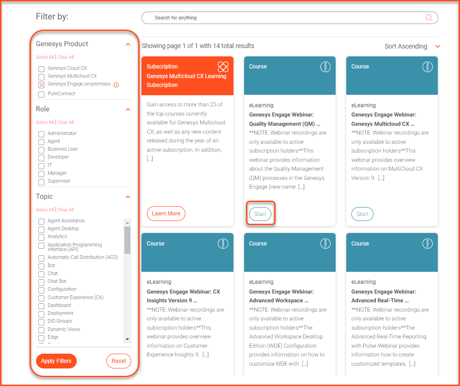Check the Chat Bot topic checkbox
The width and height of the screenshot is (460, 386).
(41, 282)
